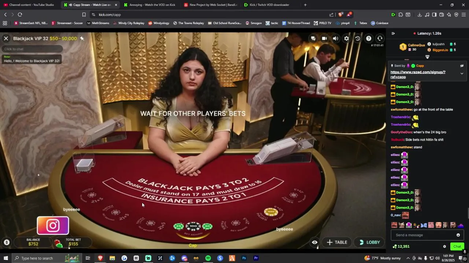Click the game 'Click to chat' field
Viewport: 469px width, 263px height.
tap(32, 49)
